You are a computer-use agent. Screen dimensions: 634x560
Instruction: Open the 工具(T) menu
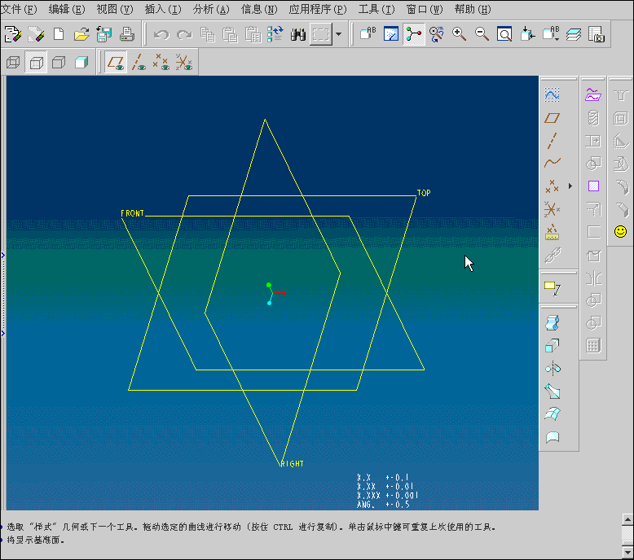(x=376, y=9)
